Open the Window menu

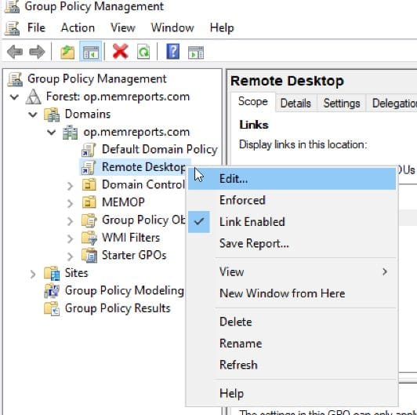[172, 27]
